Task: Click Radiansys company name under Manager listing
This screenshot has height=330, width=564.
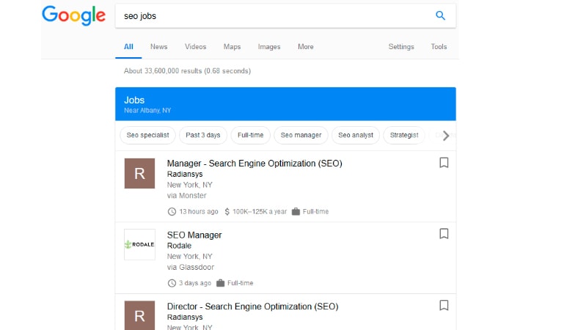Action: pyautogui.click(x=185, y=174)
